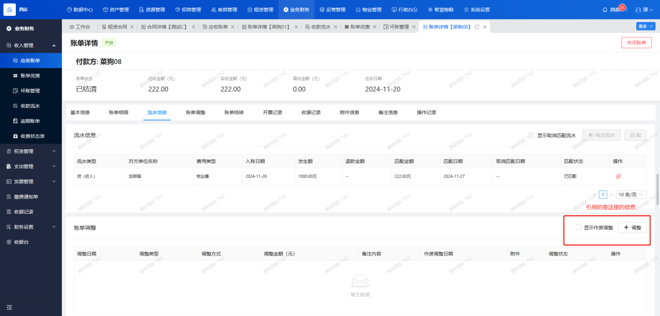
Task: Enable 显示取消匹配流水 checkbox
Action: pyautogui.click(x=532, y=136)
